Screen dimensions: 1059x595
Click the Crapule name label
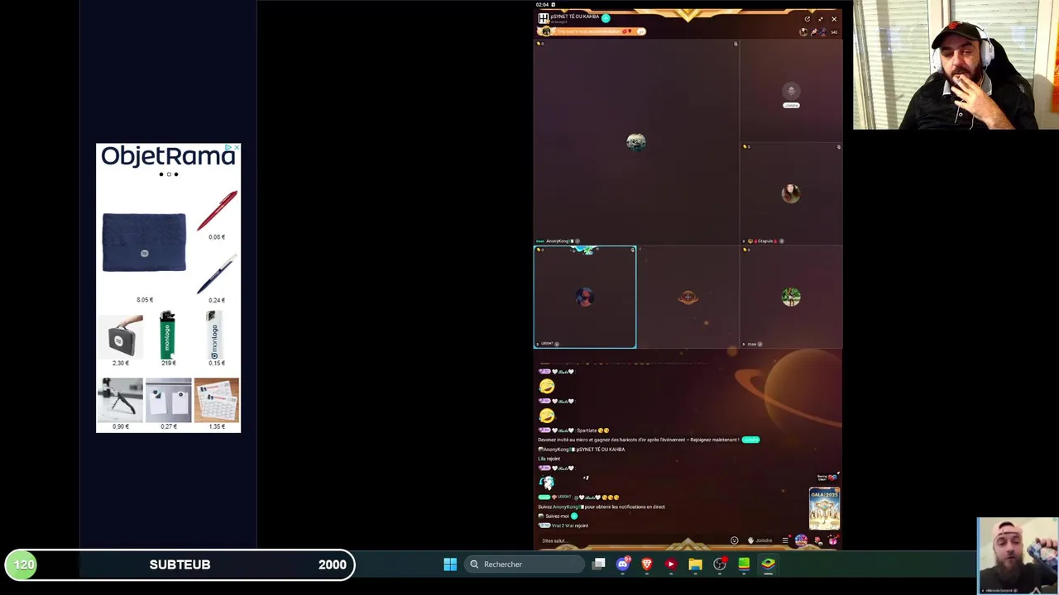764,241
